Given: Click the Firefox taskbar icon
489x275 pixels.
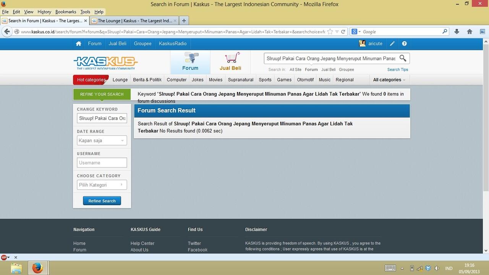Looking at the screenshot, I should (37, 268).
